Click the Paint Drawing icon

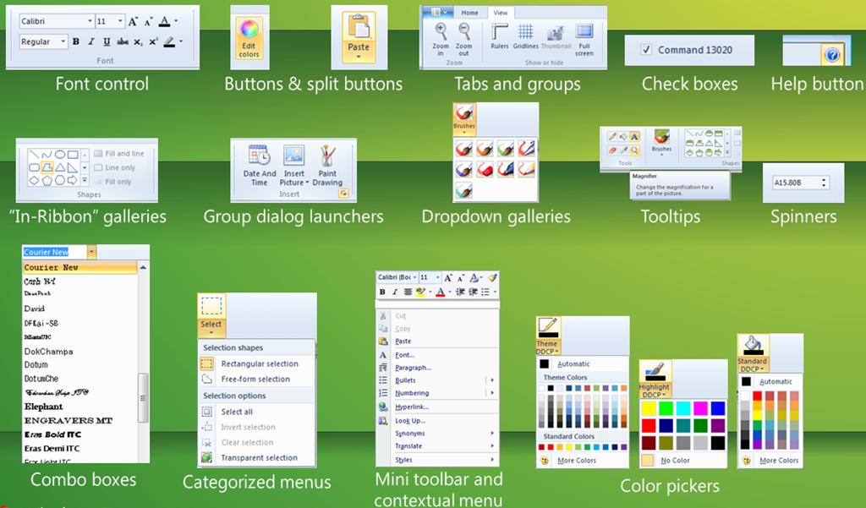(x=327, y=156)
